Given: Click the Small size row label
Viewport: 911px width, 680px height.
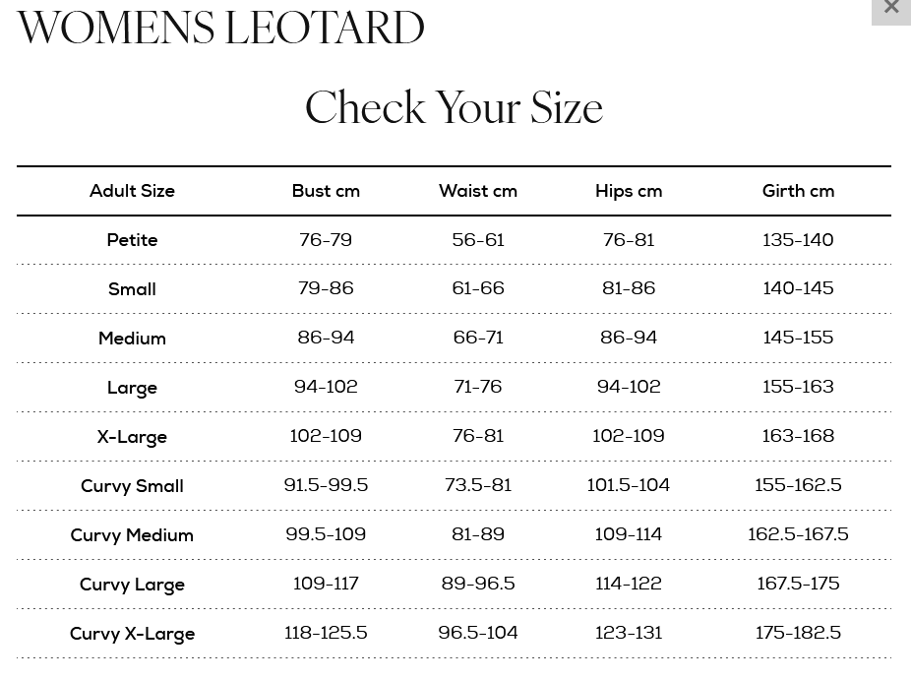Looking at the screenshot, I should pos(132,289).
